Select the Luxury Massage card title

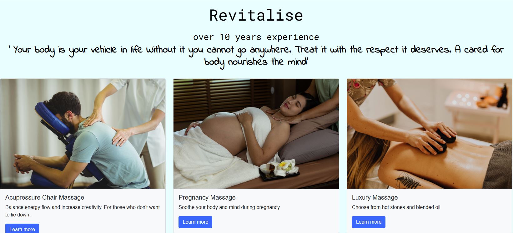[375, 197]
